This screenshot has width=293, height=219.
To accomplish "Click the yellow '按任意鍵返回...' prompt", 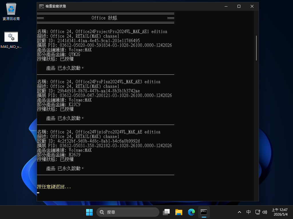I will pos(54,186).
